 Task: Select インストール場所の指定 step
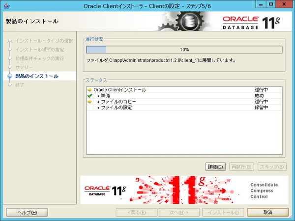point(39,50)
